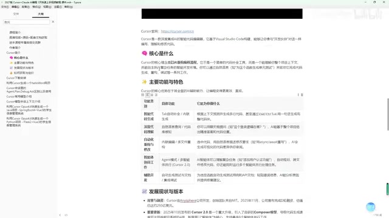Focus the outline search input field
Viewport: 389px width, 218px height.
(x=26, y=22)
